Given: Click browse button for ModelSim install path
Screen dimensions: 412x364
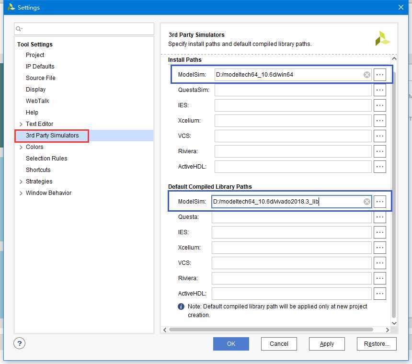Looking at the screenshot, I should (x=380, y=75).
